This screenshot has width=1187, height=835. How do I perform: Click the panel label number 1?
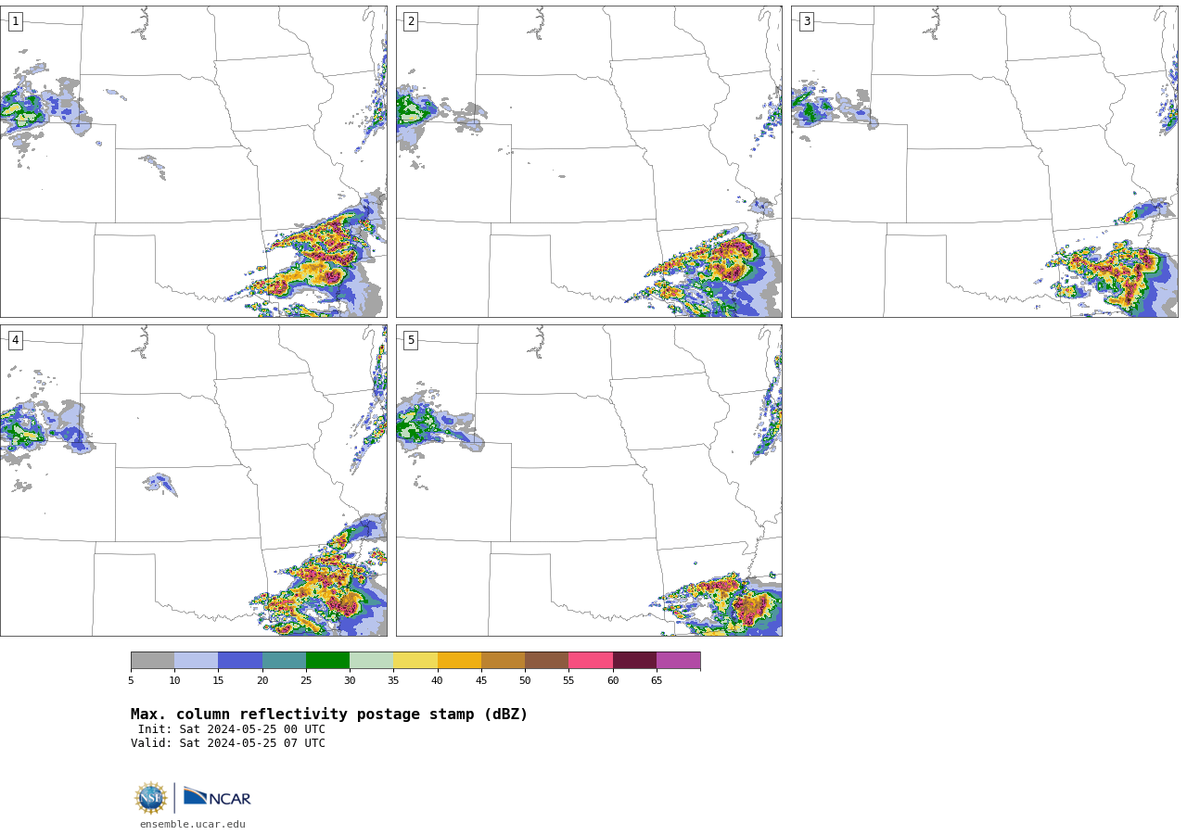pyautogui.click(x=16, y=21)
